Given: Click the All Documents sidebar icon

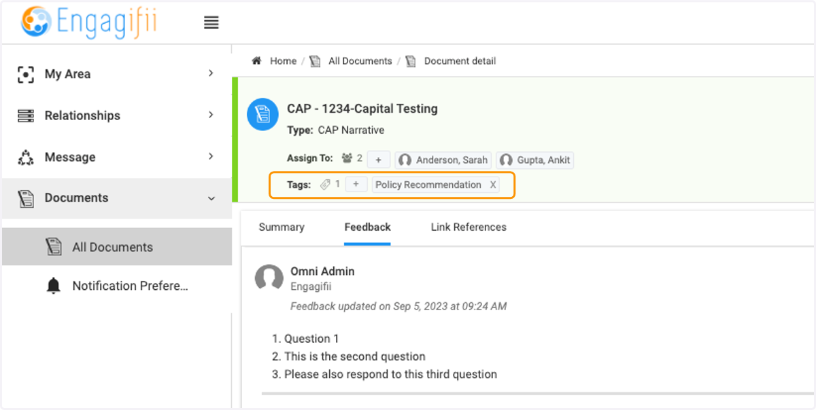Looking at the screenshot, I should tap(54, 247).
